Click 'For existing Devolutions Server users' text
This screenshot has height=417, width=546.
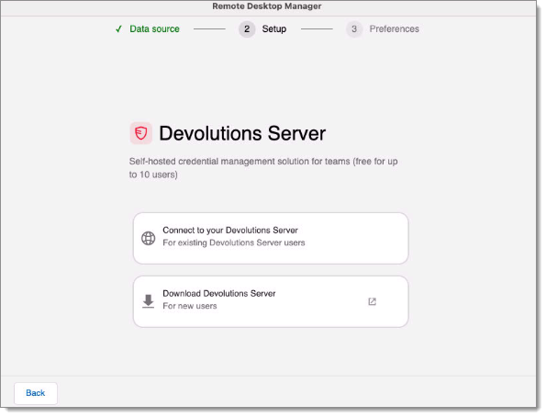pos(234,242)
